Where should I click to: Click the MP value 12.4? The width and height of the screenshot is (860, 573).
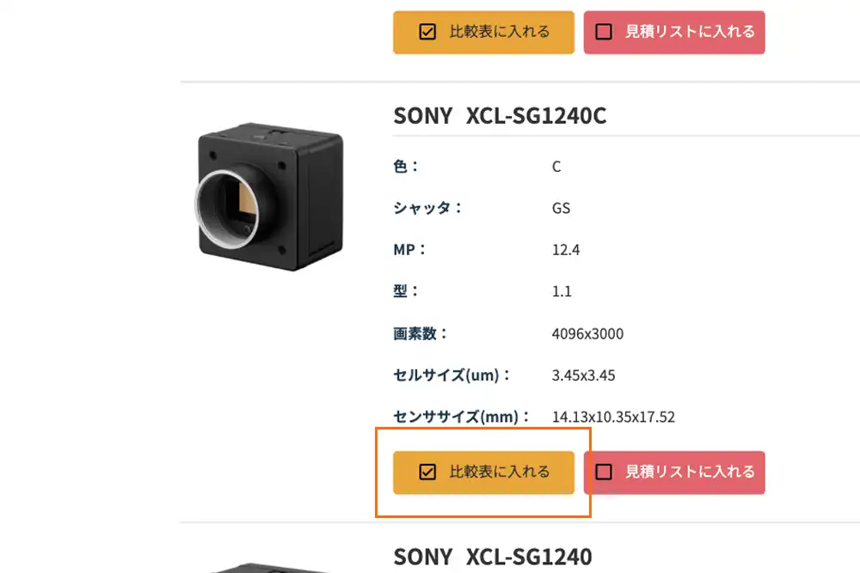(566, 250)
